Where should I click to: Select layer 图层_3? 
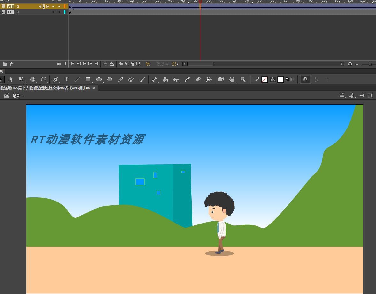[13, 6]
